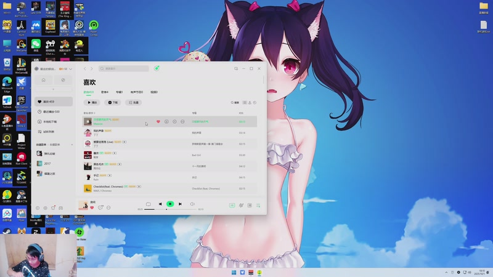Open the Epic Games Launcher shortcut
The height and width of the screenshot is (277, 493).
22,103
